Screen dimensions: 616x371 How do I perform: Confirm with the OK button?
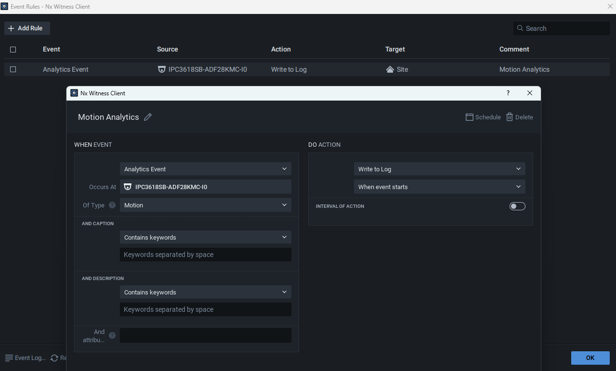590,358
